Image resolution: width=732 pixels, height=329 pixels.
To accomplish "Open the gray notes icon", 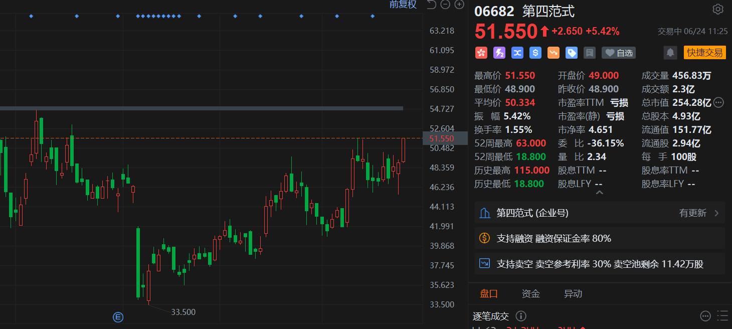I will click(590, 53).
